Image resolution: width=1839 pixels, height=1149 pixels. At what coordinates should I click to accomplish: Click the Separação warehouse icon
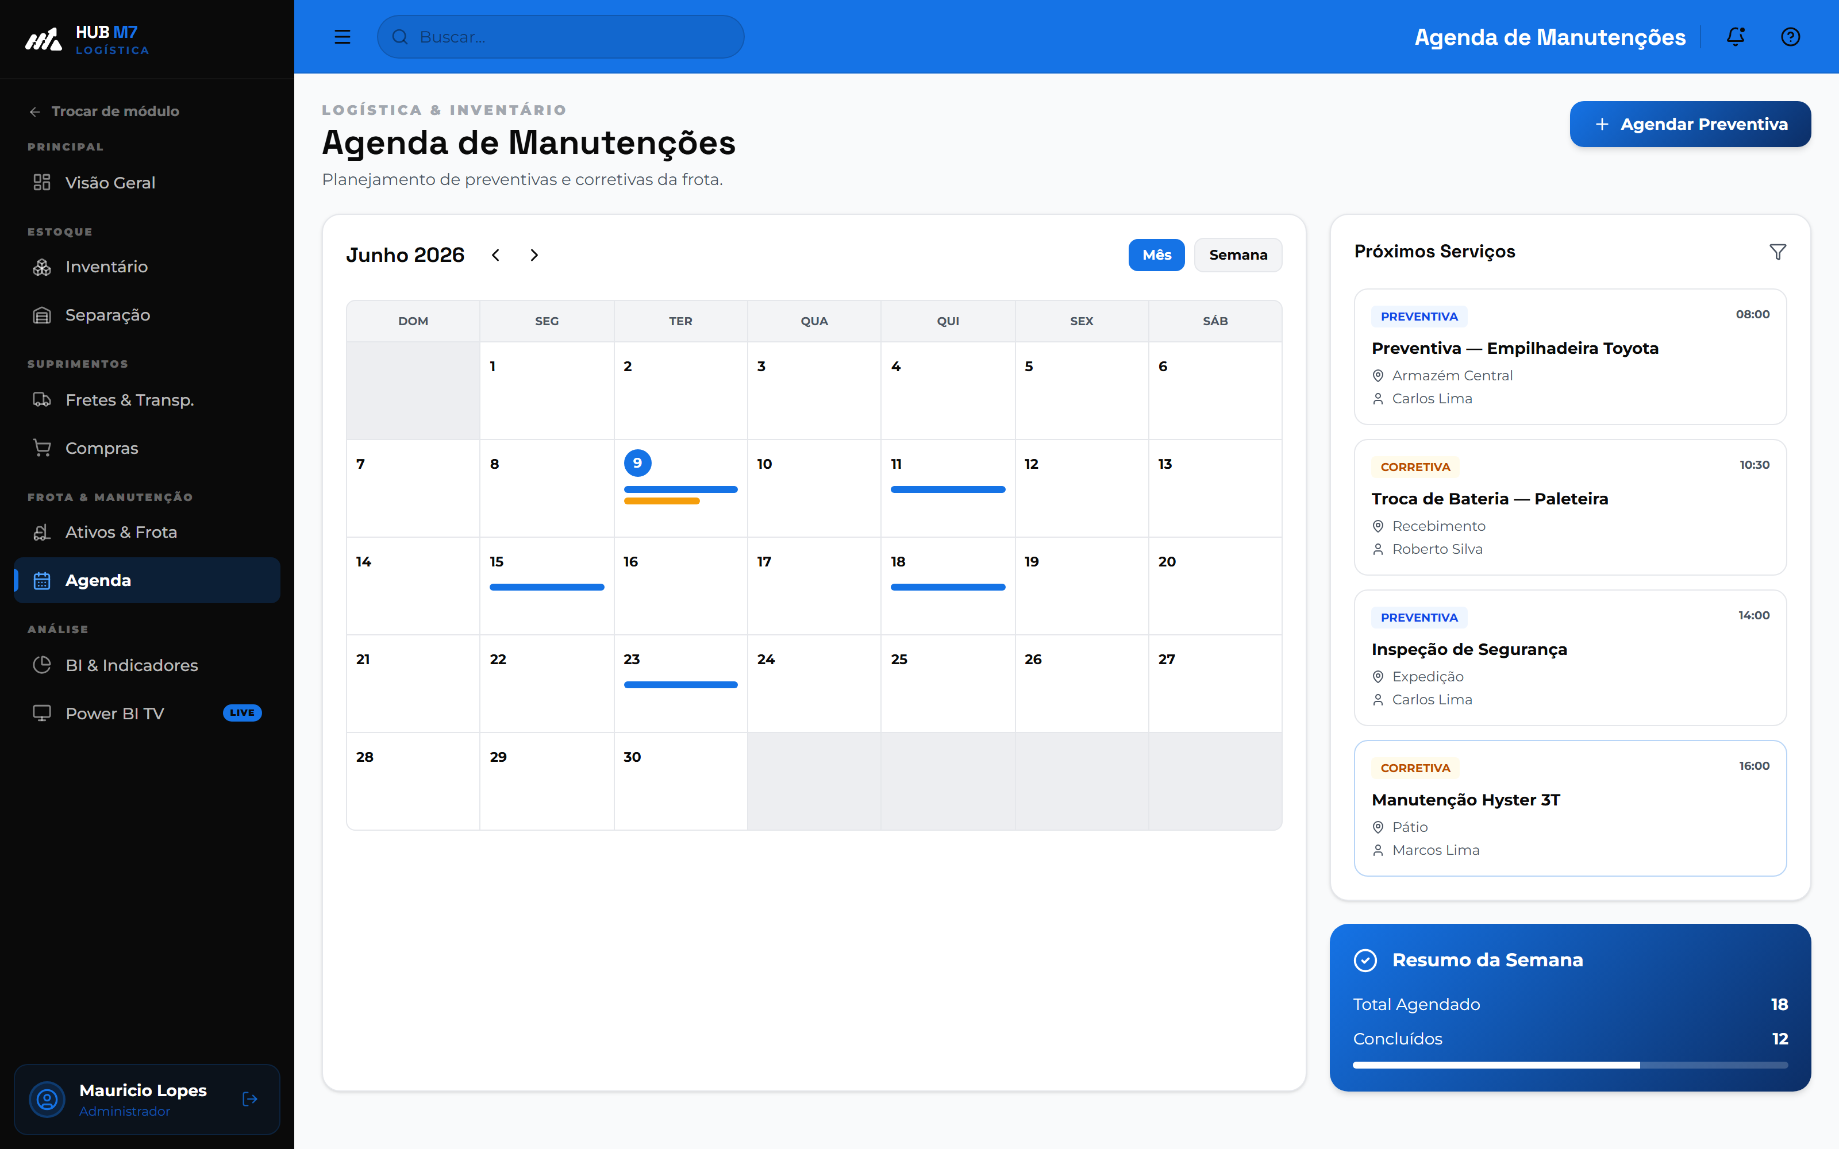[42, 315]
